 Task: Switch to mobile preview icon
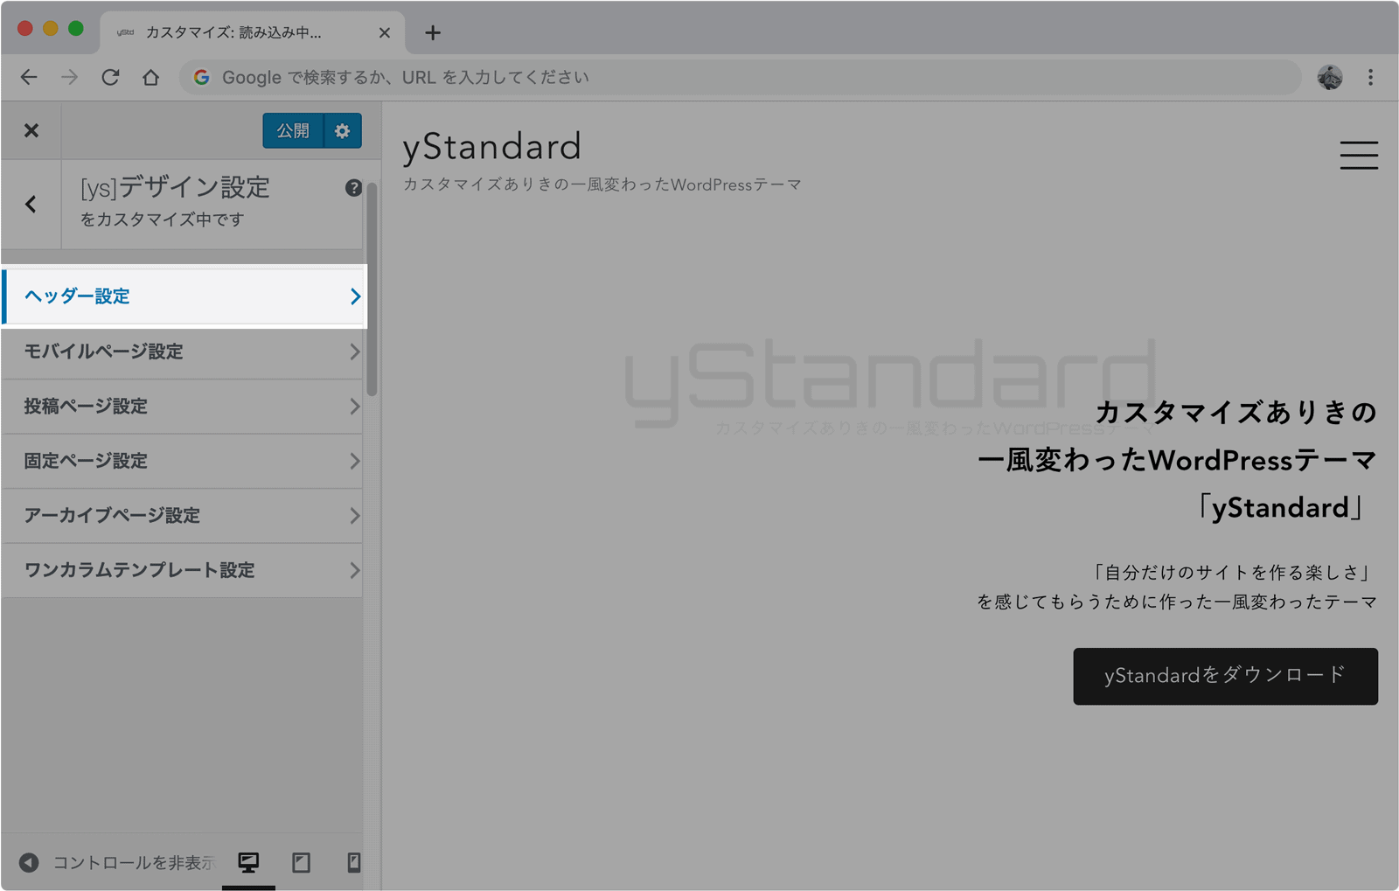[x=353, y=863]
